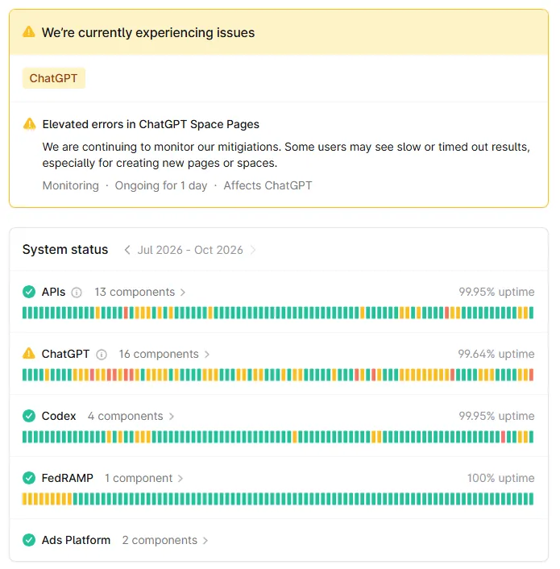Open the info icon next to ChatGPT
Screen dimensions: 560x569
(102, 354)
